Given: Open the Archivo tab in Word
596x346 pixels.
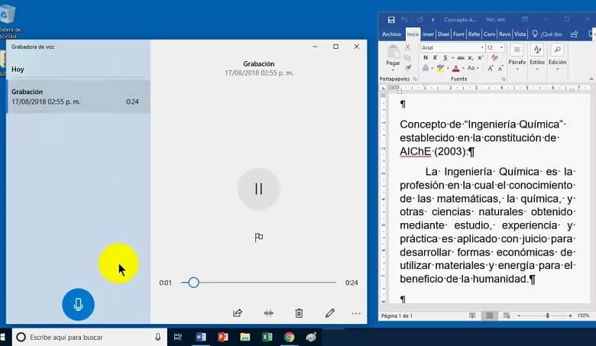Looking at the screenshot, I should [x=391, y=34].
